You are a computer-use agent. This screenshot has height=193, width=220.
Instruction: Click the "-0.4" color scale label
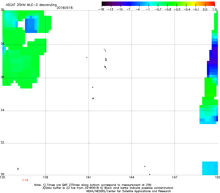point(187,10)
